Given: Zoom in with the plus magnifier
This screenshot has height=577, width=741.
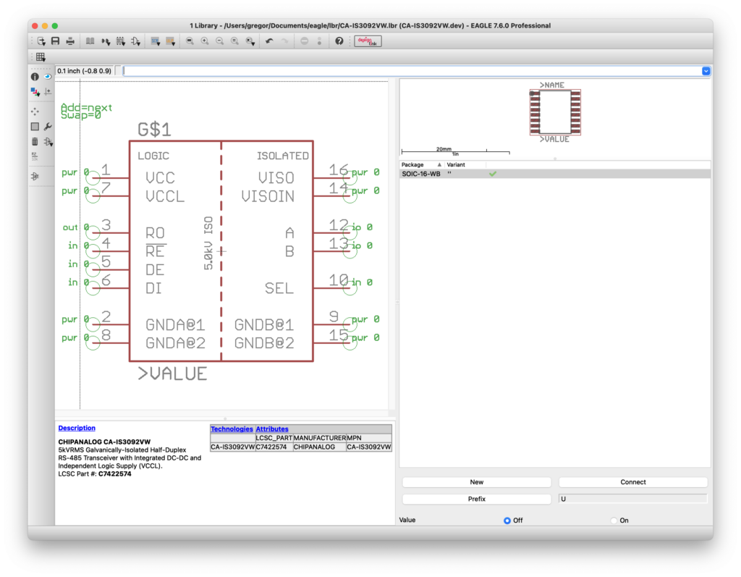Looking at the screenshot, I should 205,41.
